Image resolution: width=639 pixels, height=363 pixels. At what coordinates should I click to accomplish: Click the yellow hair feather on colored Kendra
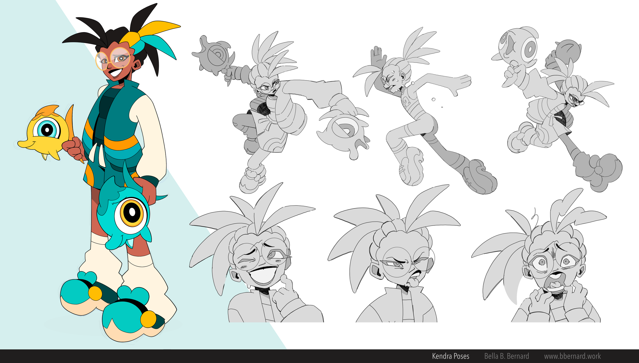pyautogui.click(x=156, y=28)
